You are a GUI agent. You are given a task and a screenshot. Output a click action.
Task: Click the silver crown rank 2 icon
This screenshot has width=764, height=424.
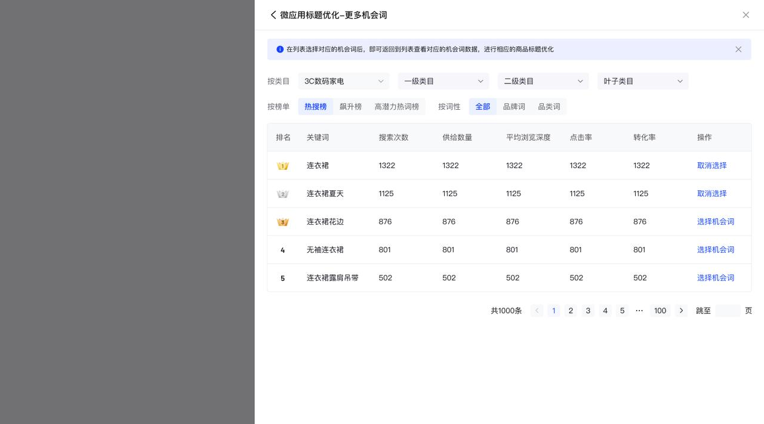click(283, 194)
